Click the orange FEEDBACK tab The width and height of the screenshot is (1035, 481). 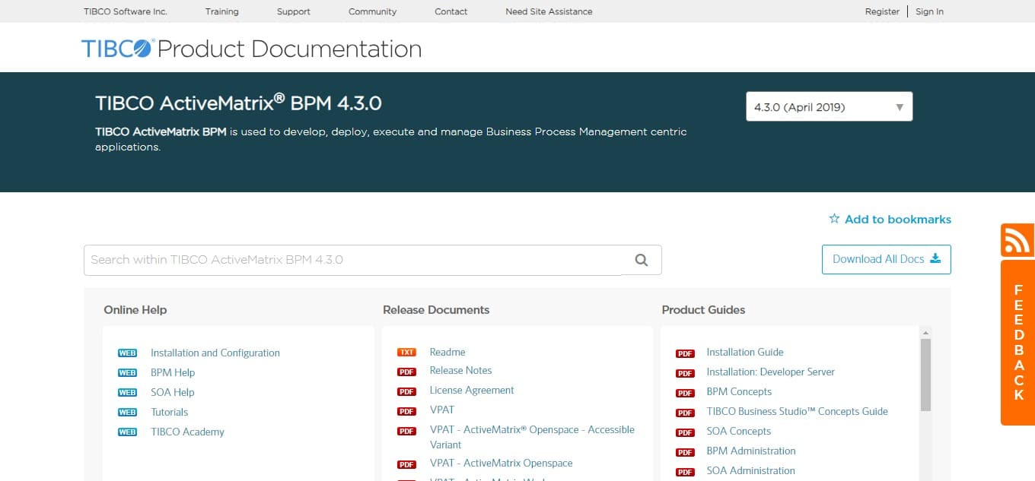point(1017,342)
